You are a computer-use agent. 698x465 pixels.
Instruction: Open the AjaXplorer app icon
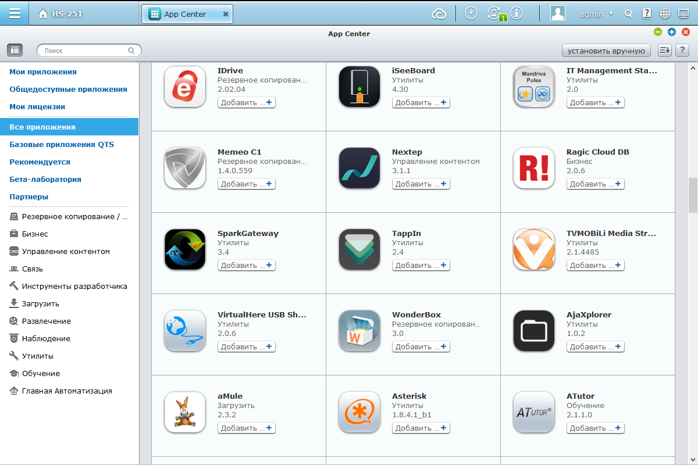pyautogui.click(x=534, y=331)
